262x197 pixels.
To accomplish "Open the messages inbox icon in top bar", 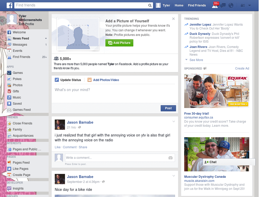I will 223,6.
